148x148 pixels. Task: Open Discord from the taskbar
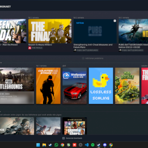[105, 145]
